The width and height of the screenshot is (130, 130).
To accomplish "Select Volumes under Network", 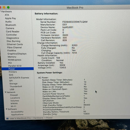I will tap(15, 101).
